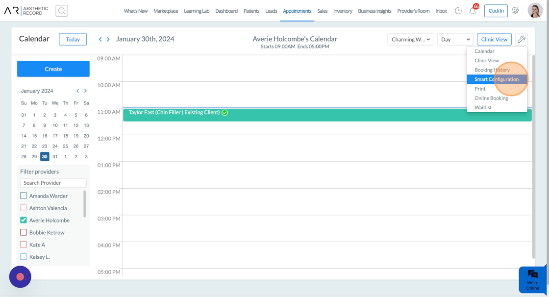Select Online Booking menu item
Image resolution: width=549 pixels, height=297 pixels.
pyautogui.click(x=497, y=98)
